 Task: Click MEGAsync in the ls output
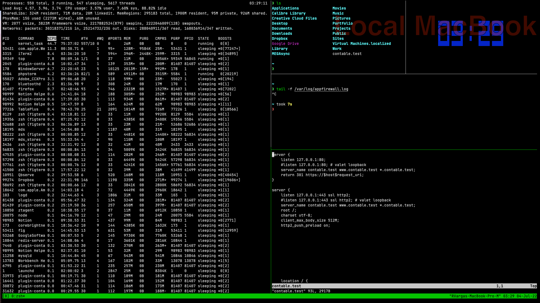[281, 54]
